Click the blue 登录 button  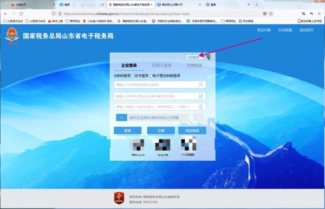click(127, 130)
